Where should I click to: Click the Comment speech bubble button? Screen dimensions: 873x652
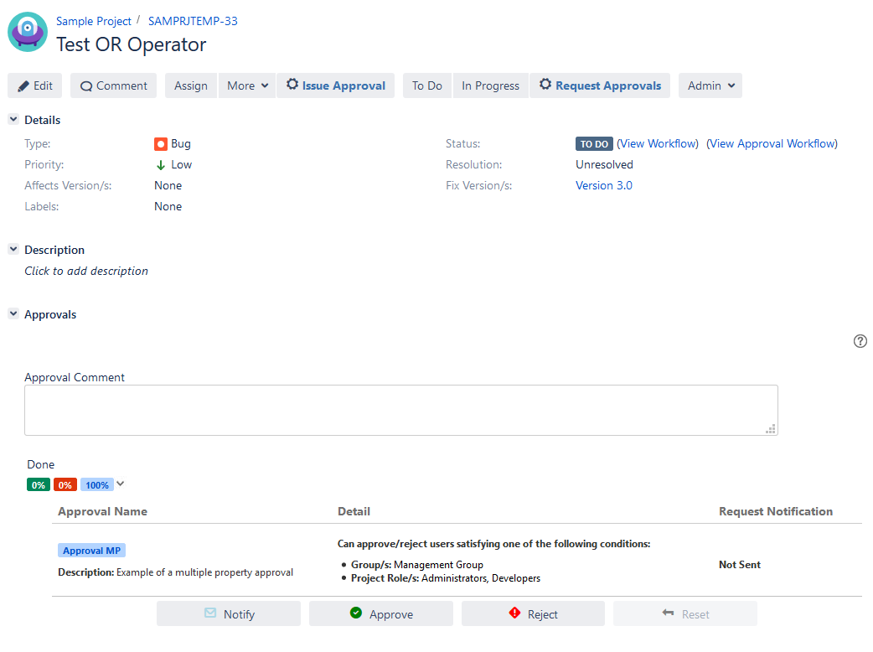[113, 85]
